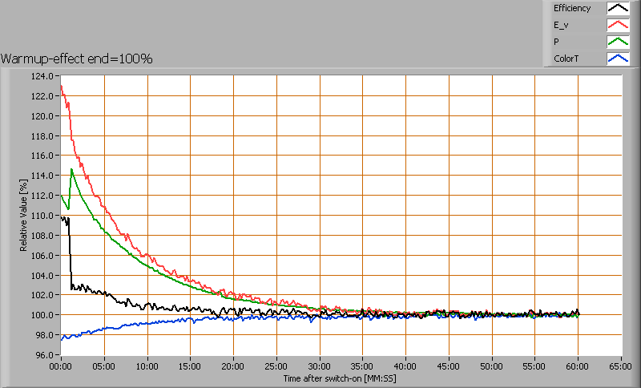Click the Relative Value [%] axis label

tap(25, 215)
